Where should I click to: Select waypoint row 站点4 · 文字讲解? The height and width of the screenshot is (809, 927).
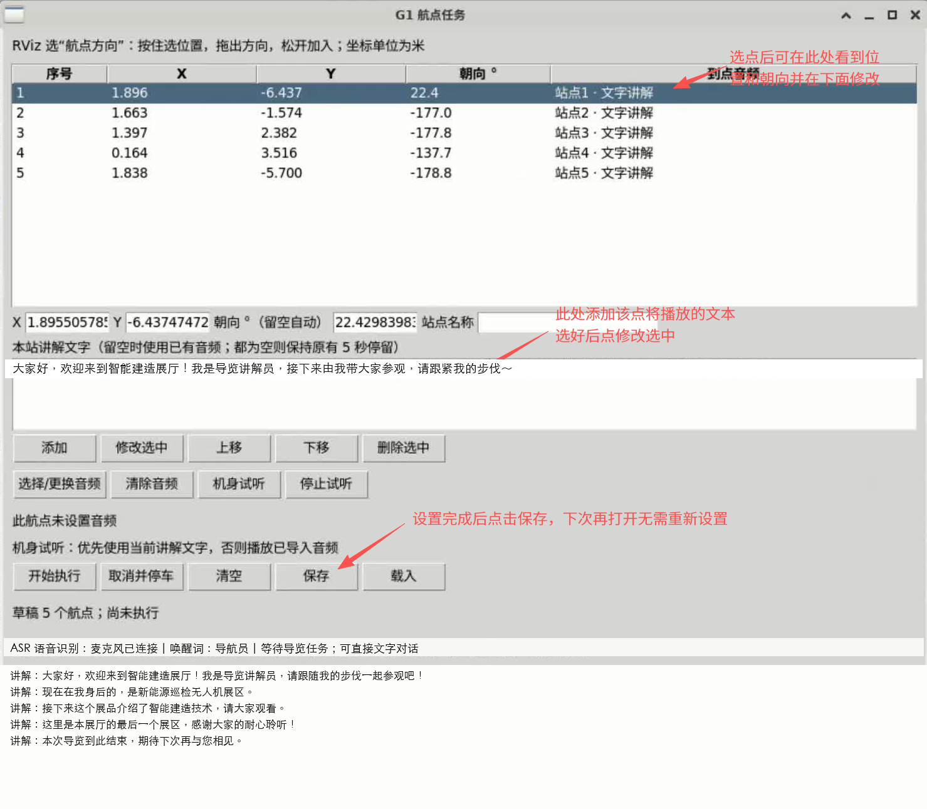pos(464,153)
